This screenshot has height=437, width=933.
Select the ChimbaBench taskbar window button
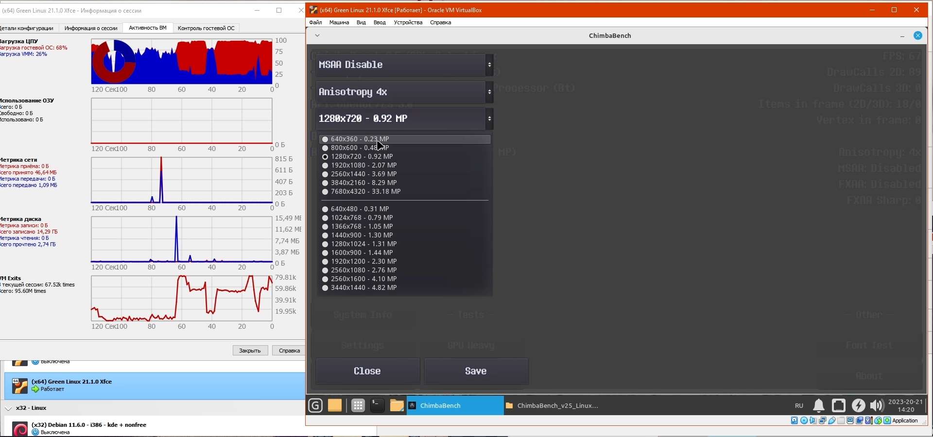pos(455,405)
